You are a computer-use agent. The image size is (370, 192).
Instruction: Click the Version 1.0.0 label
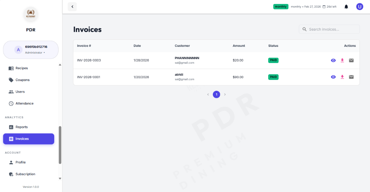pyautogui.click(x=31, y=187)
